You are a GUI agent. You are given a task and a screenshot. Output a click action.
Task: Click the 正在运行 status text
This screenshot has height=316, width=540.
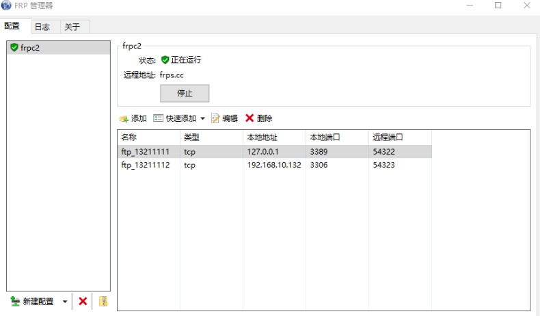coord(186,60)
